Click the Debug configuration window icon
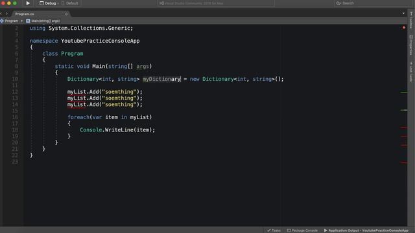Viewport: 415px width, 233px height. (x=41, y=3)
